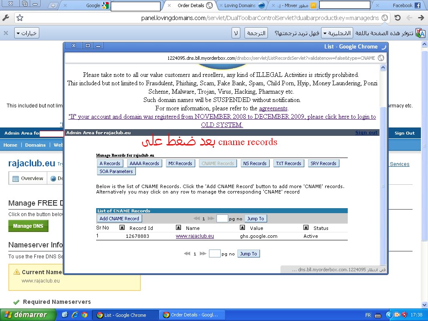Open SRV Records
This screenshot has width=428, height=321.
click(x=324, y=163)
